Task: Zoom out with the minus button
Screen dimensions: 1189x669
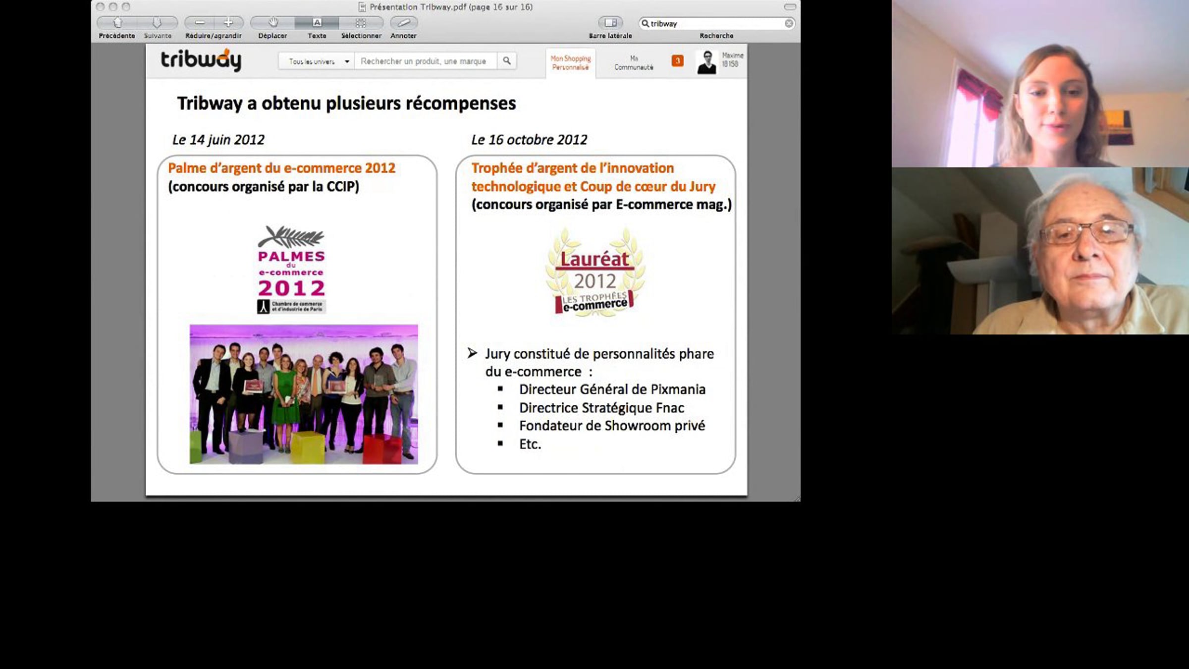Action: [x=200, y=23]
